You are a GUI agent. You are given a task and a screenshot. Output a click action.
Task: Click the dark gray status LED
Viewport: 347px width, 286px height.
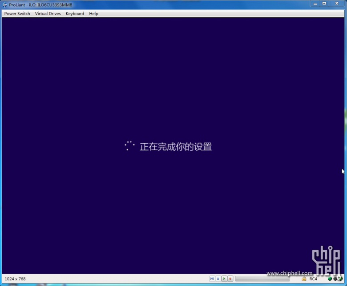point(335,279)
